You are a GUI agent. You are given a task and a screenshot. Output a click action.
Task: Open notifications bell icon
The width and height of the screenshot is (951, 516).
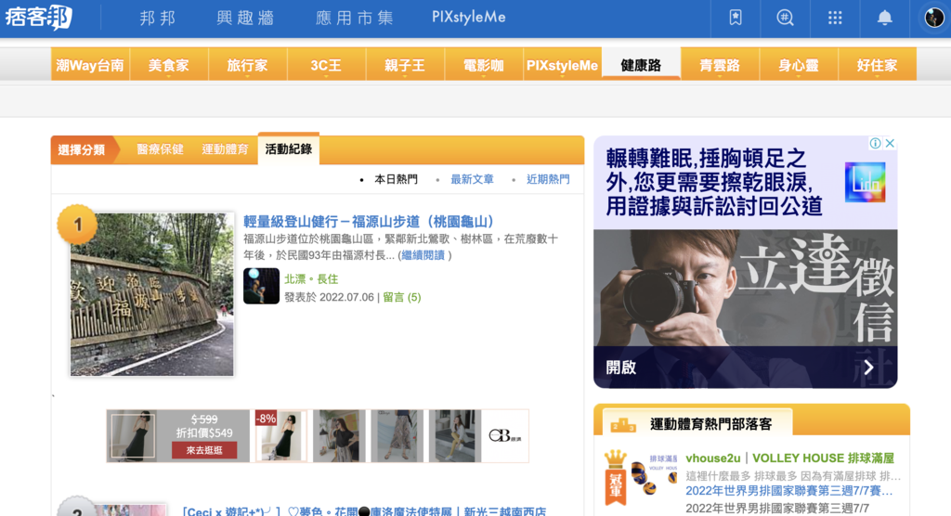885,18
